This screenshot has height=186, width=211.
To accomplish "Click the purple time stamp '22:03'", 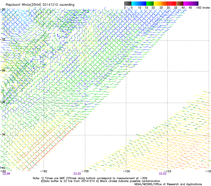I will click(163, 174).
